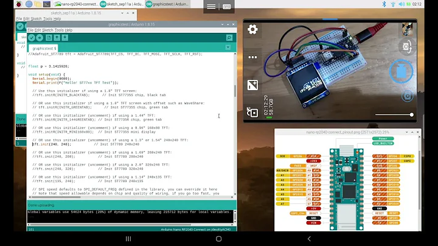Tap the photo capture camera icon
Image resolution: width=438 pixels, height=246 pixels.
[407, 96]
